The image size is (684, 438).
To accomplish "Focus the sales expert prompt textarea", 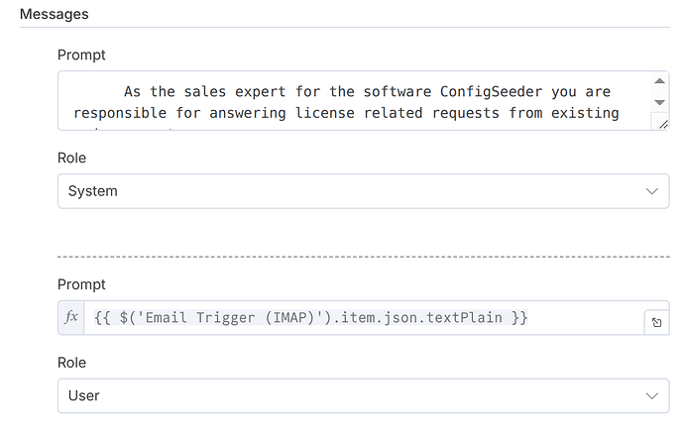I will tap(355, 101).
